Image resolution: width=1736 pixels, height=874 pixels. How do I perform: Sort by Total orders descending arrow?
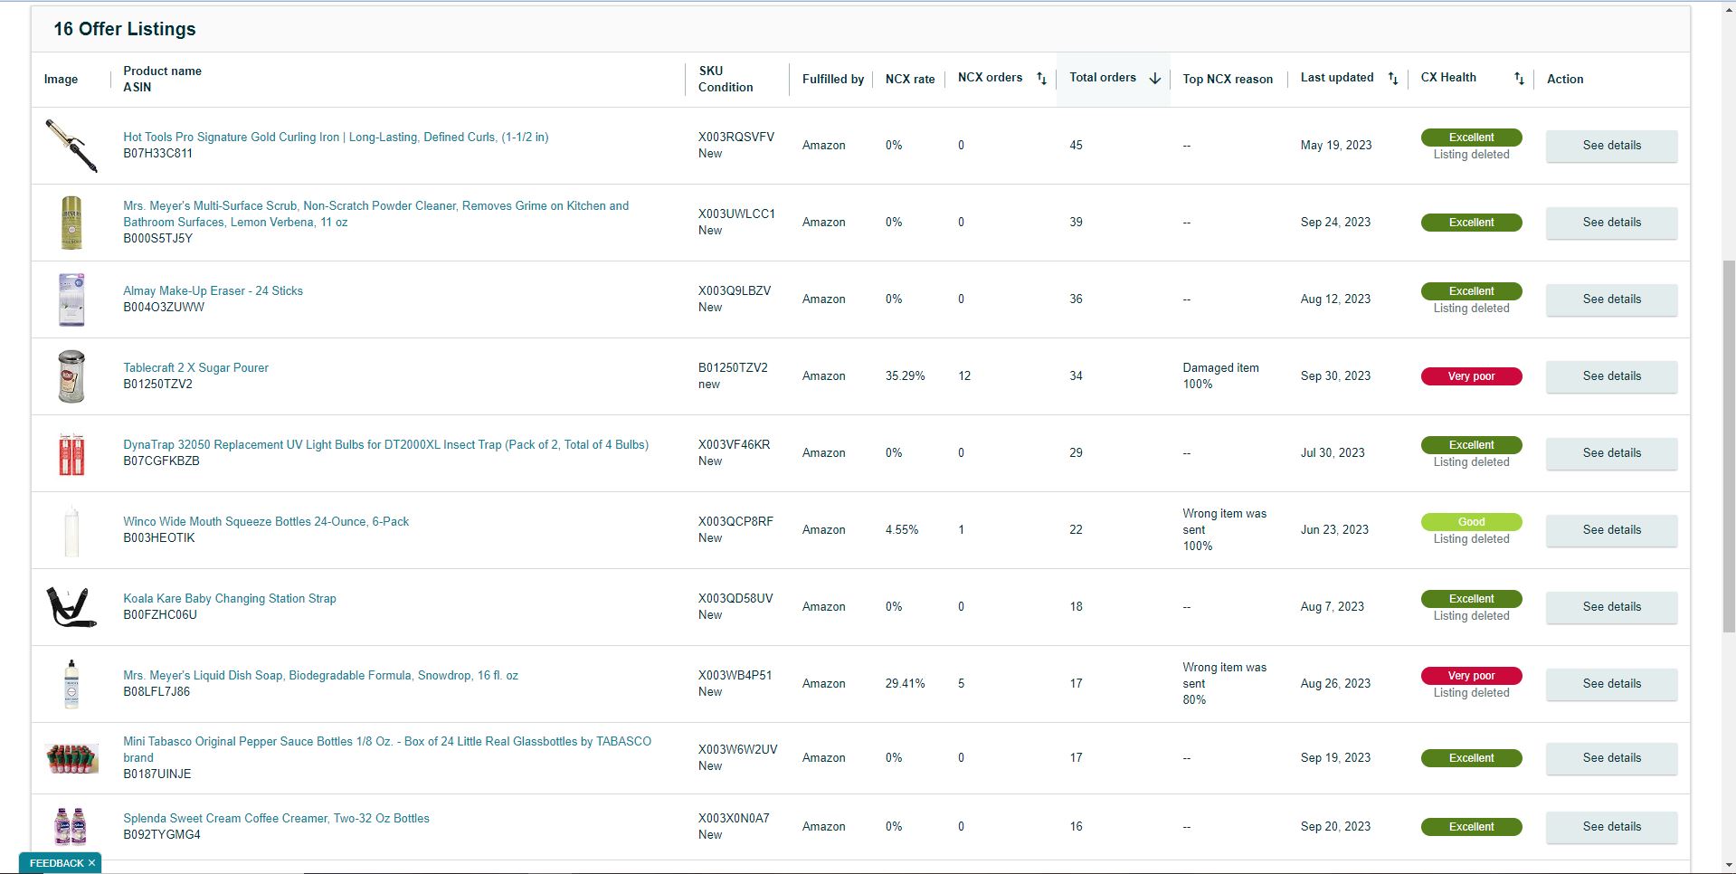pyautogui.click(x=1154, y=79)
